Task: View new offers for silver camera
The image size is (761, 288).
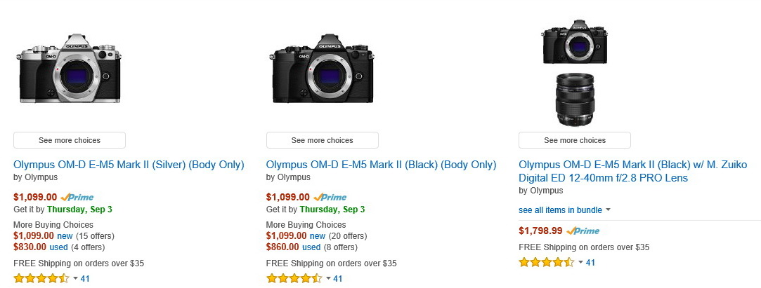Action: (65, 236)
